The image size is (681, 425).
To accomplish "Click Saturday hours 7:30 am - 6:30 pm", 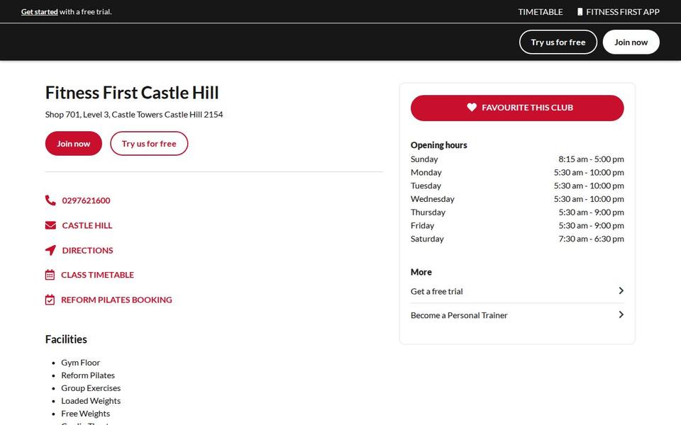I will (x=591, y=239).
